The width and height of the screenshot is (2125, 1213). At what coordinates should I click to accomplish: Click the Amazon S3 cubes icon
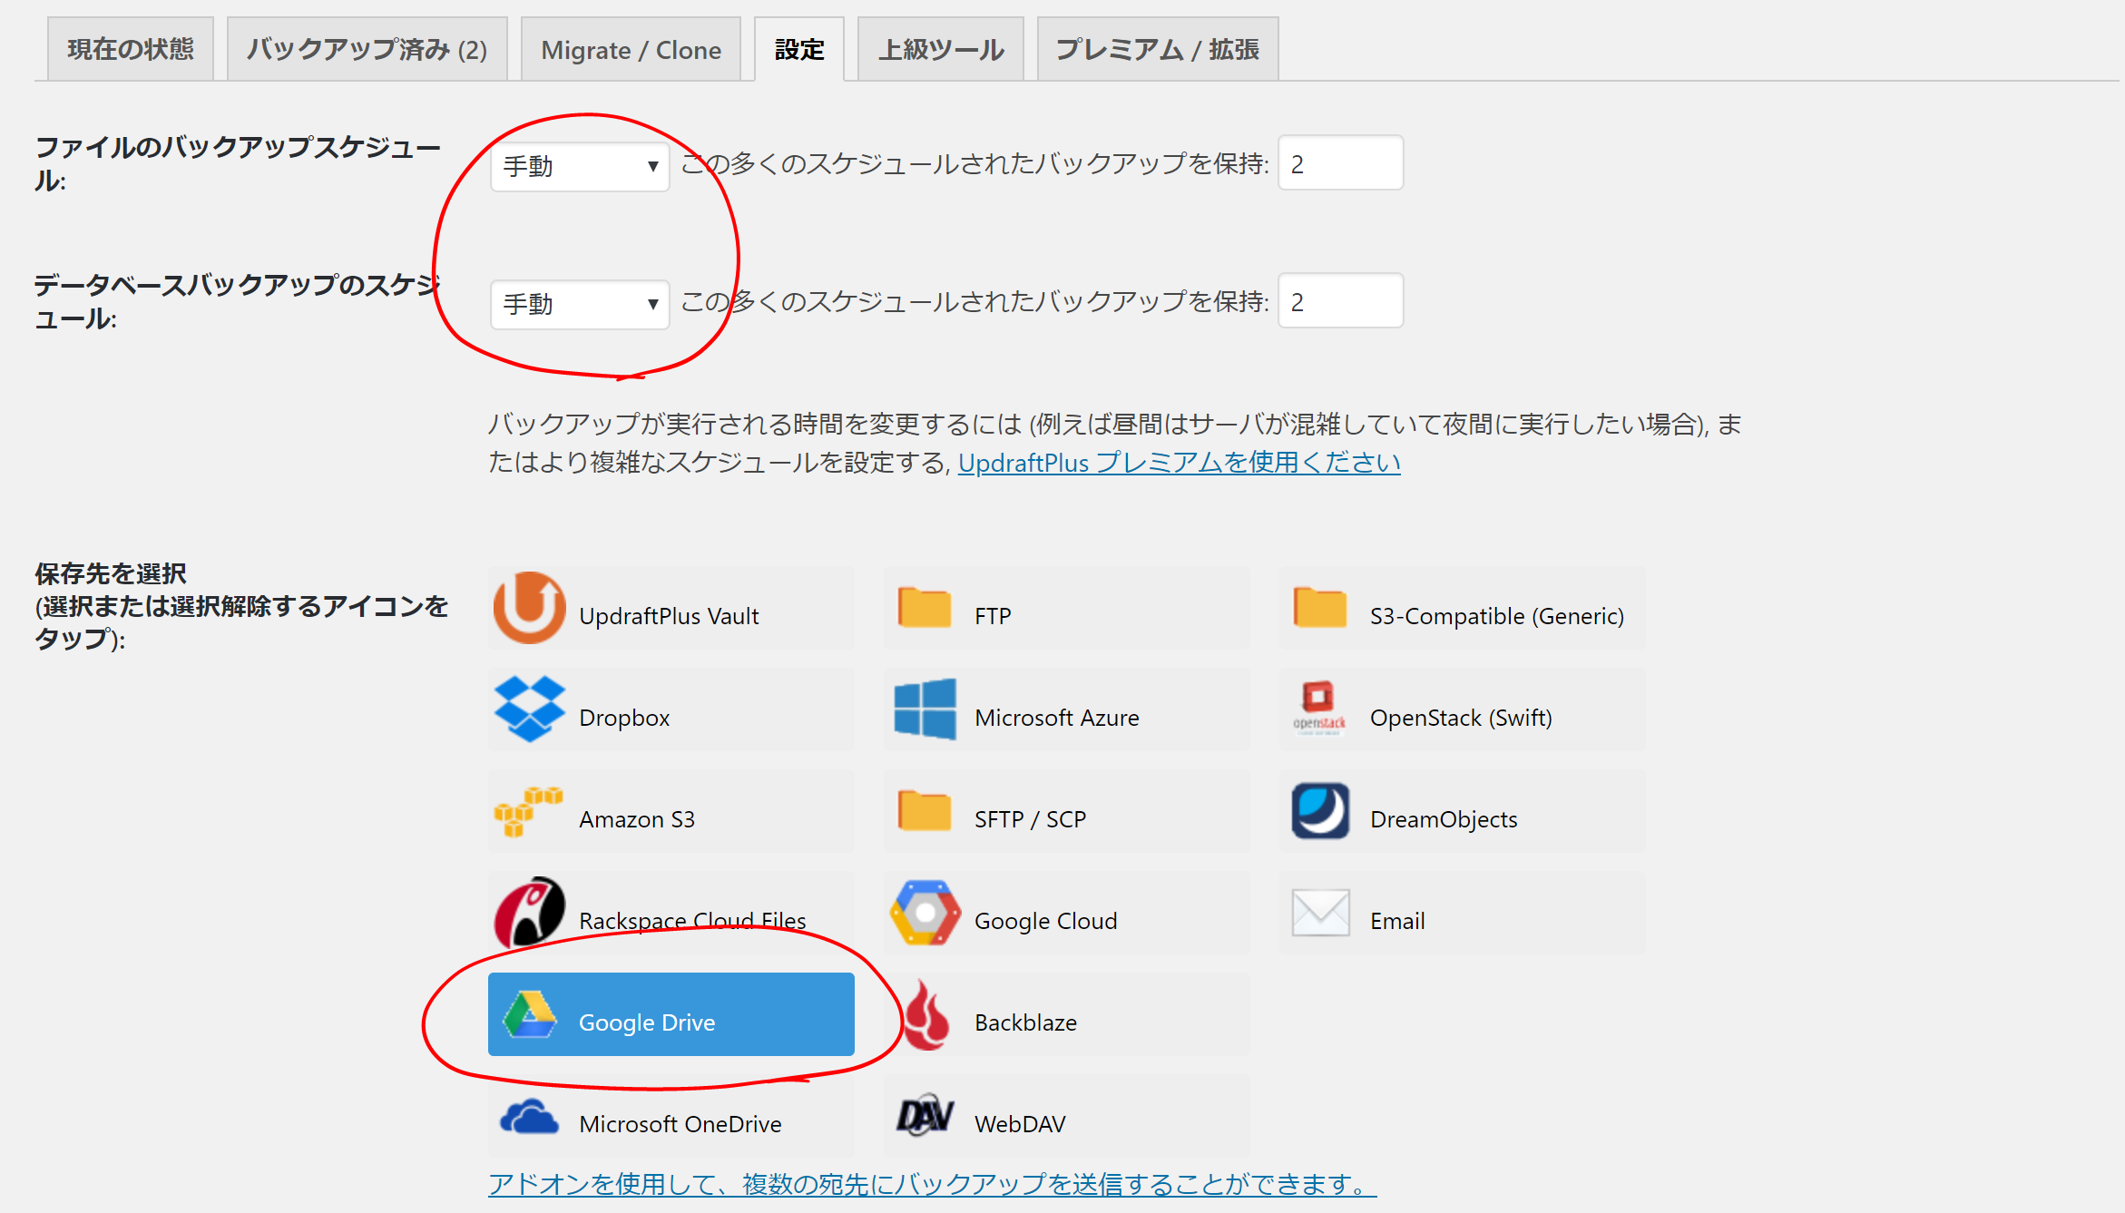pos(528,811)
